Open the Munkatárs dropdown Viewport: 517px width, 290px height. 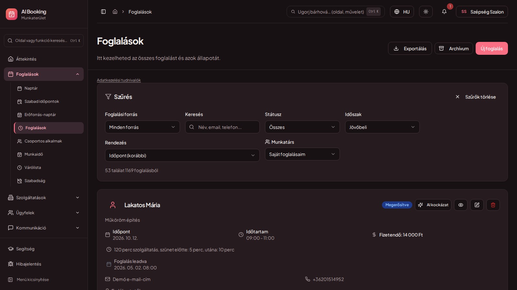click(x=302, y=154)
